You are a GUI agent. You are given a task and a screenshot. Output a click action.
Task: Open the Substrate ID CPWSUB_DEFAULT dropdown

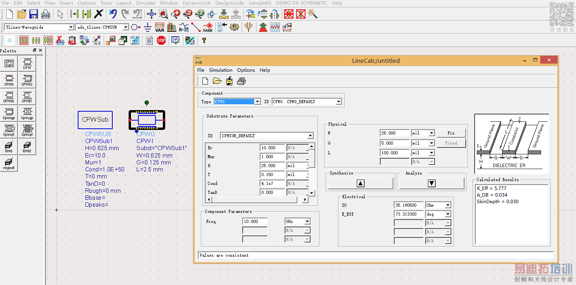pyautogui.click(x=310, y=136)
